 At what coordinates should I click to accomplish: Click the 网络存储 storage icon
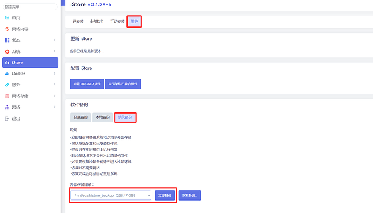tap(7, 96)
